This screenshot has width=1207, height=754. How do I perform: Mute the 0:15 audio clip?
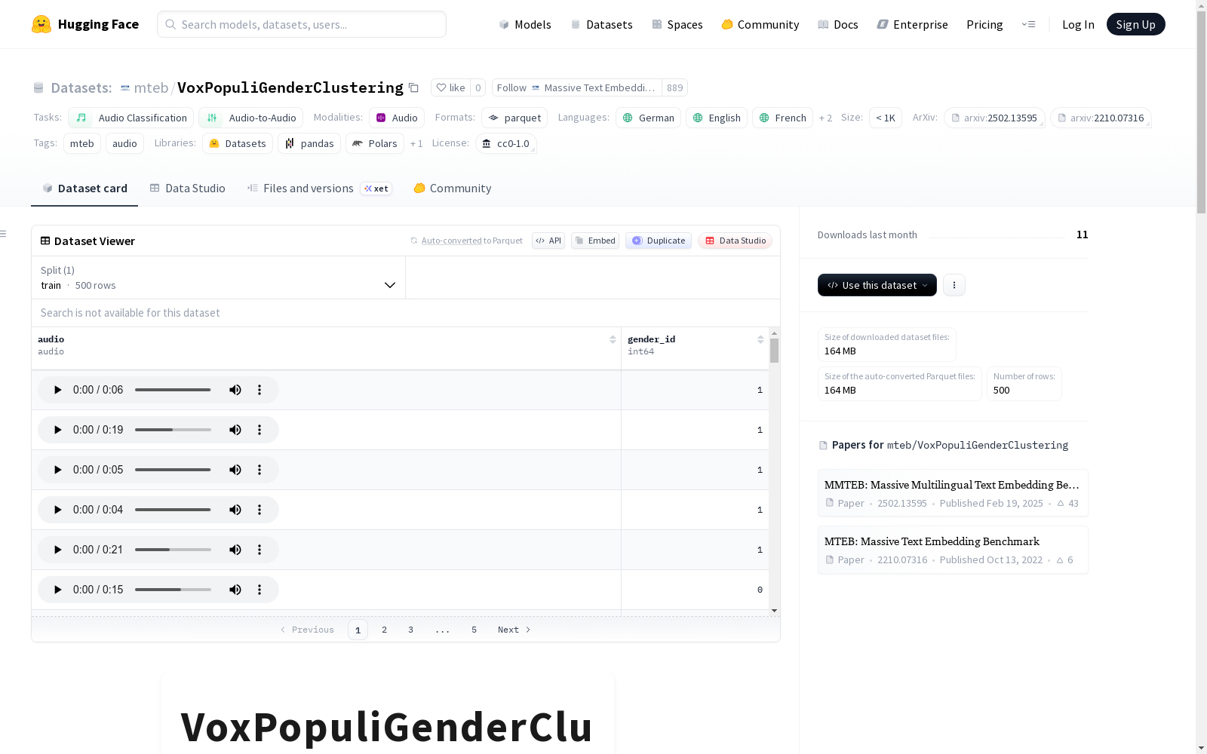(x=235, y=590)
